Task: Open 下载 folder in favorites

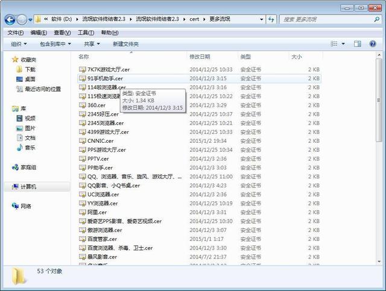Action: coord(26,69)
